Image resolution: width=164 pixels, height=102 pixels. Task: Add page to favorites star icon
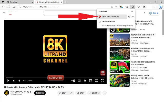127,7
